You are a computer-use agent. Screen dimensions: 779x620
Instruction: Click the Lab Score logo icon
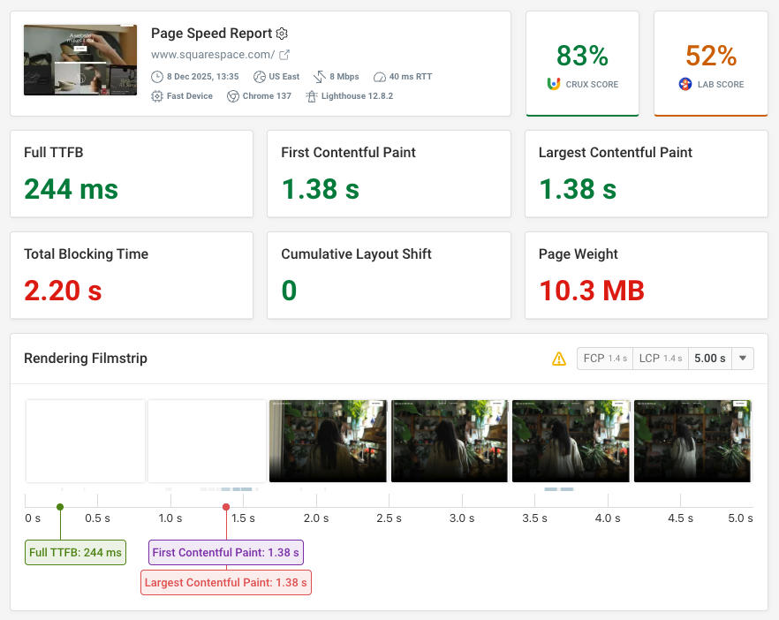pyautogui.click(x=684, y=84)
